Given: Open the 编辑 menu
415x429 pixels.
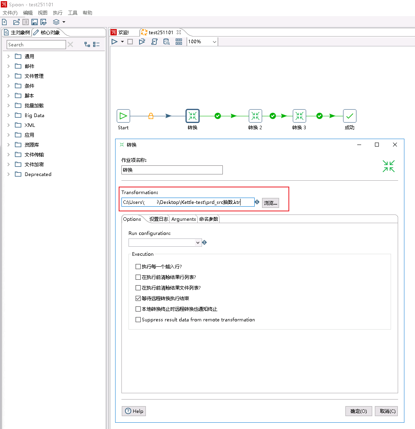Looking at the screenshot, I should click(28, 13).
